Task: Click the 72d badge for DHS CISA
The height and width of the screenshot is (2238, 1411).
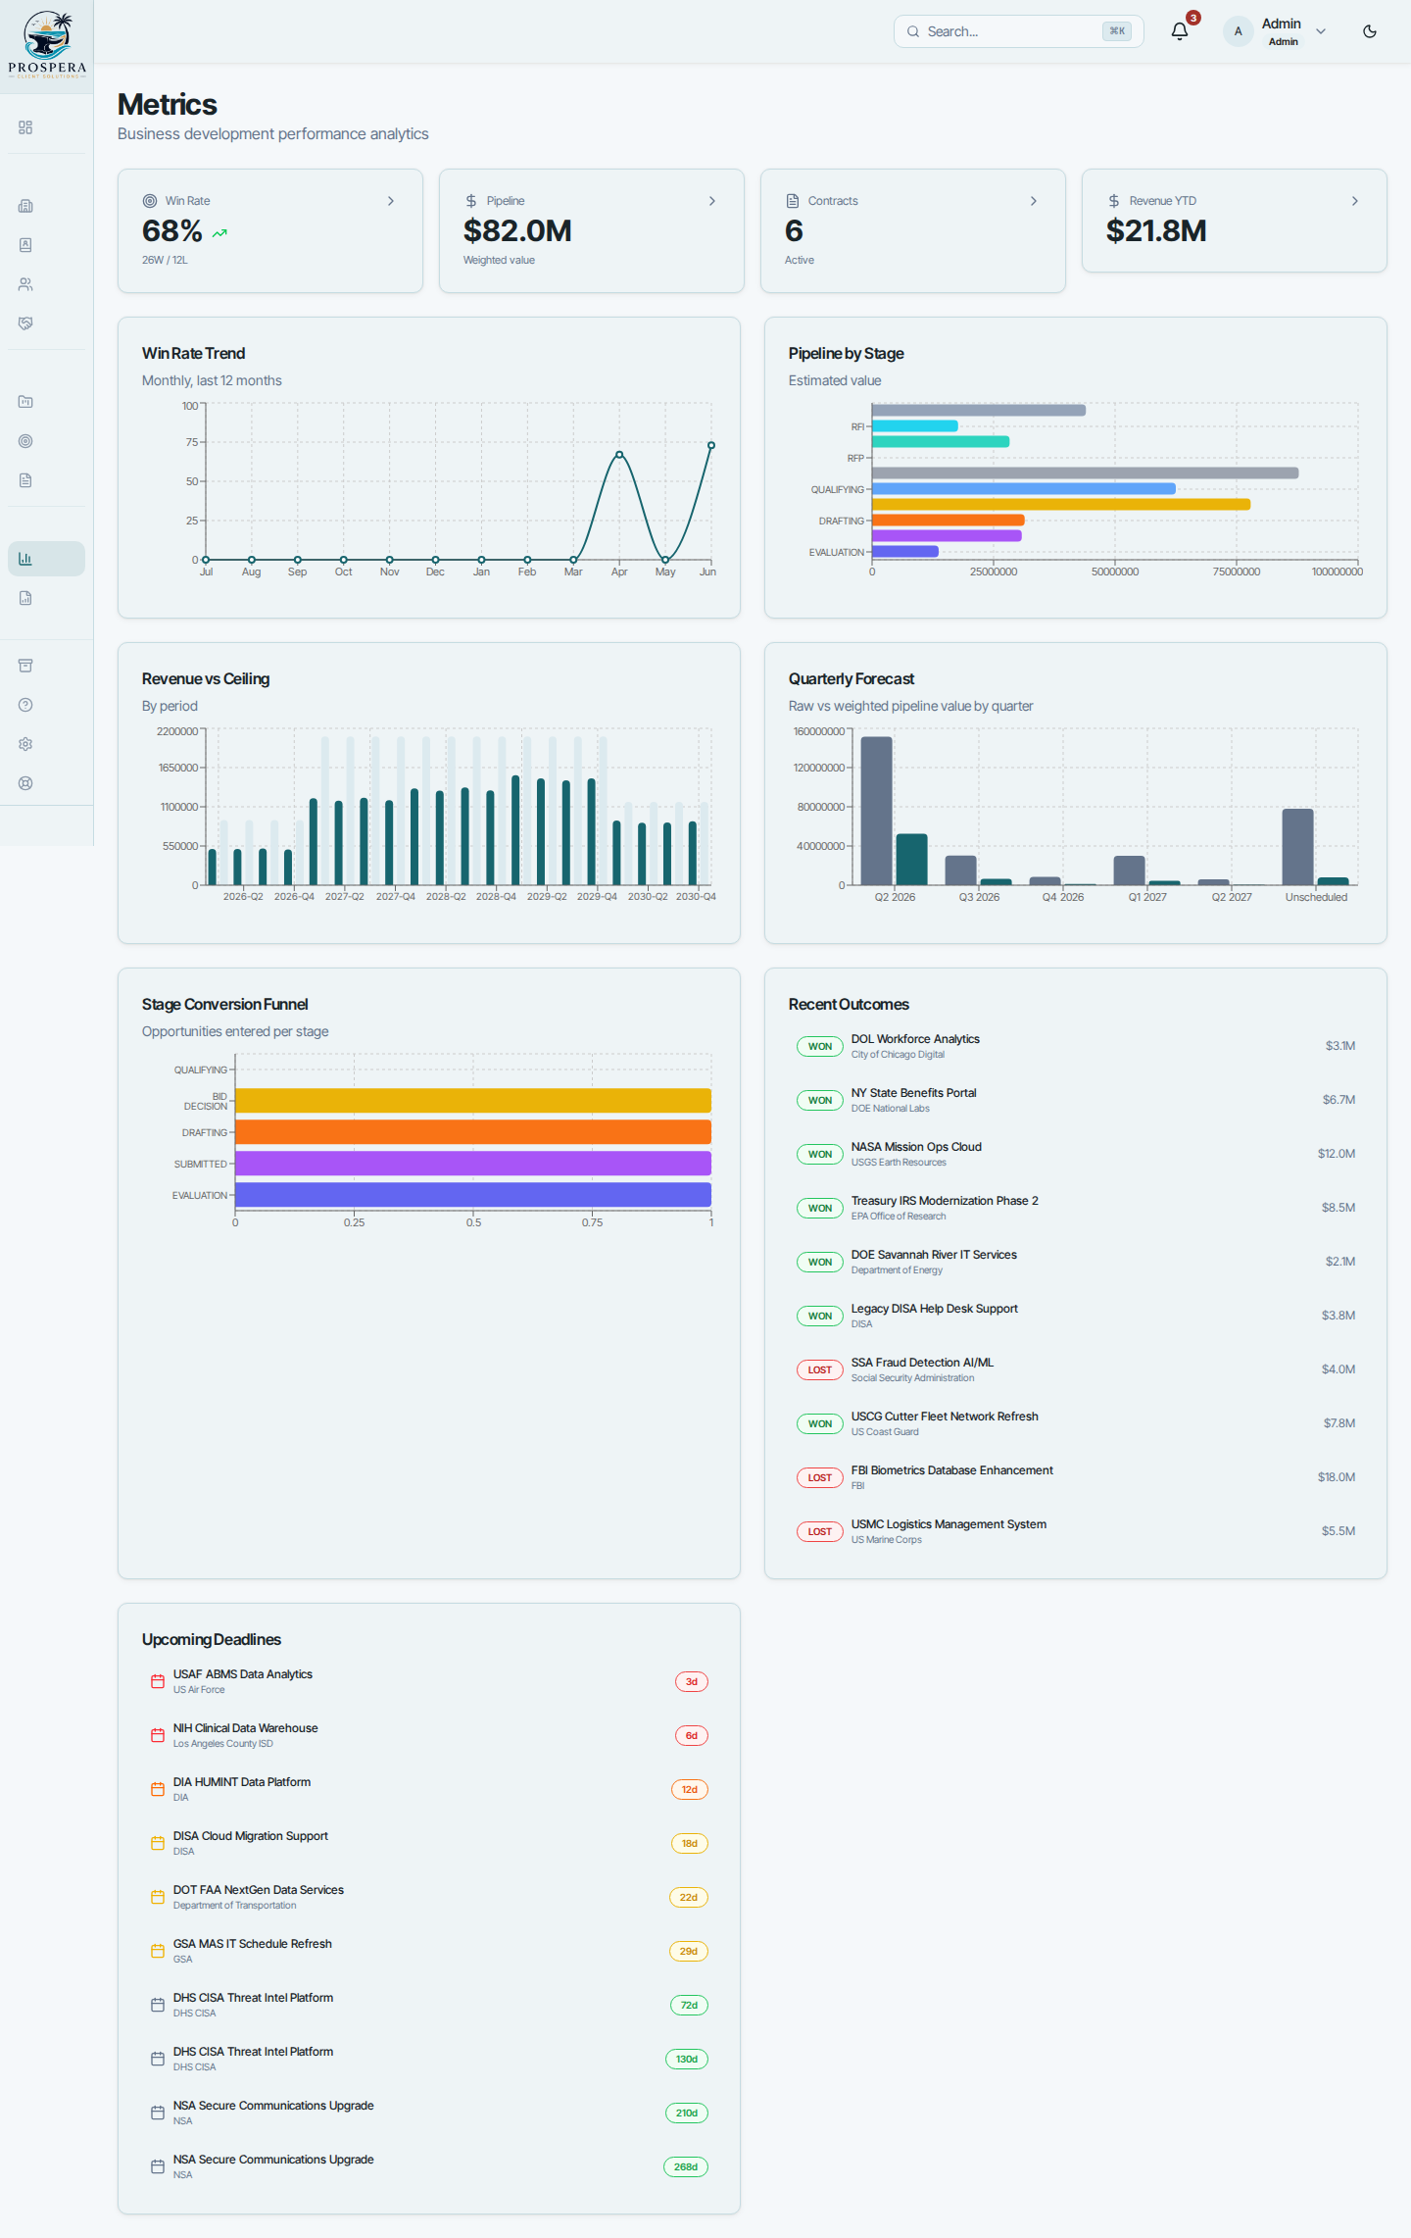Action: point(689,2006)
